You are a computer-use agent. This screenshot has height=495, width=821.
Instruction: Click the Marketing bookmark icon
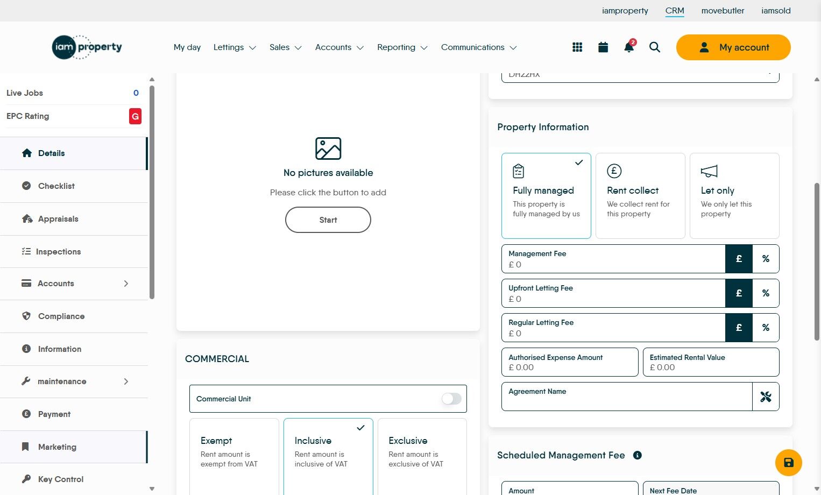tap(25, 447)
